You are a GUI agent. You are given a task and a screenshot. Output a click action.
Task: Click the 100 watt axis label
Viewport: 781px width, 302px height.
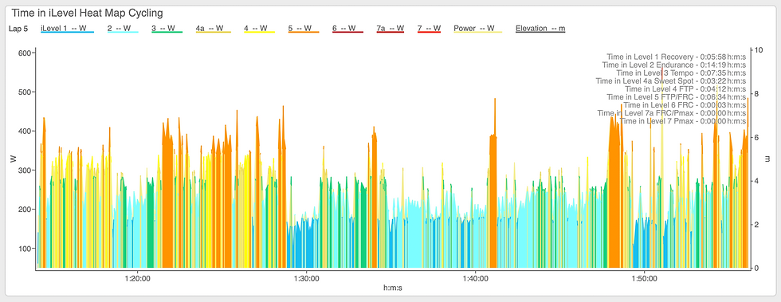click(x=26, y=249)
